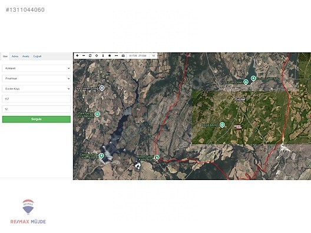Click the green marker at lake's south end

101,155
